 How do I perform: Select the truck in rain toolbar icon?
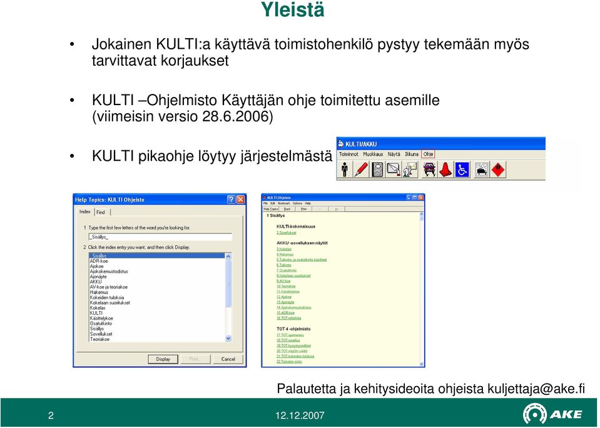pos(481,170)
